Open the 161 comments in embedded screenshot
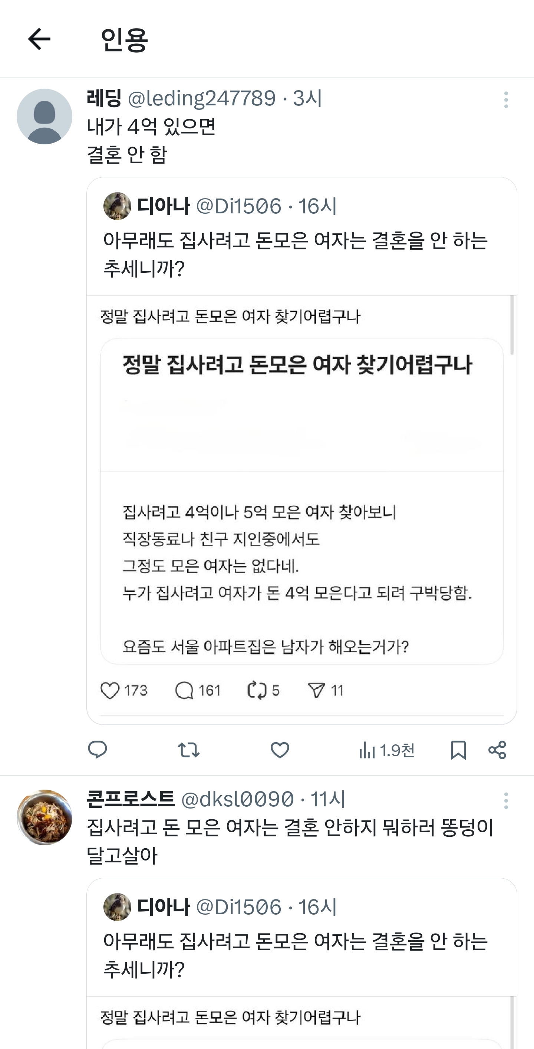534x1049 pixels. pos(184,690)
